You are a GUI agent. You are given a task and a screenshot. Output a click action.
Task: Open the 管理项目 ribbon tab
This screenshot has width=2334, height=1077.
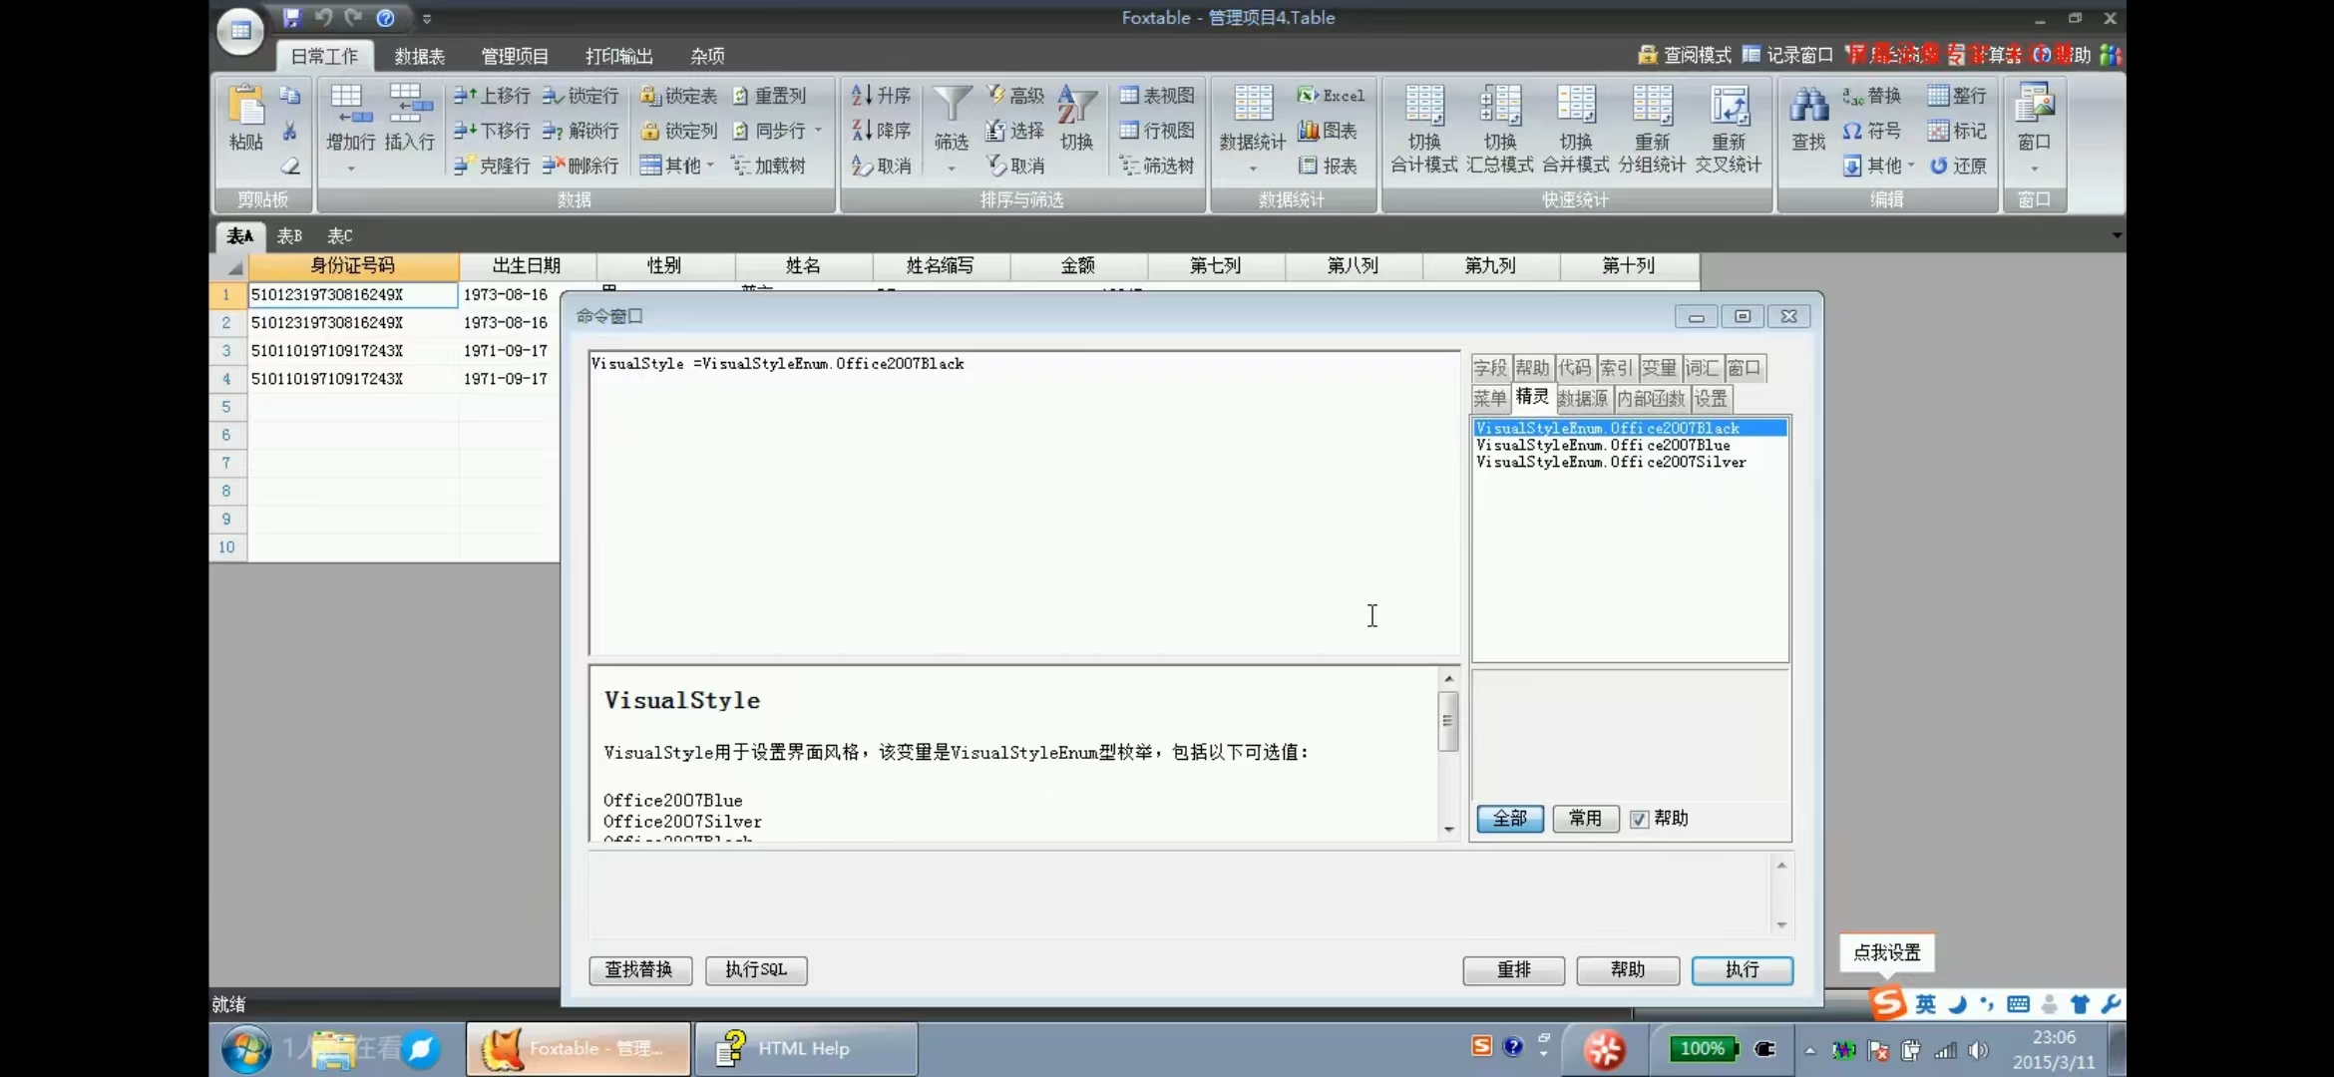[x=515, y=56]
